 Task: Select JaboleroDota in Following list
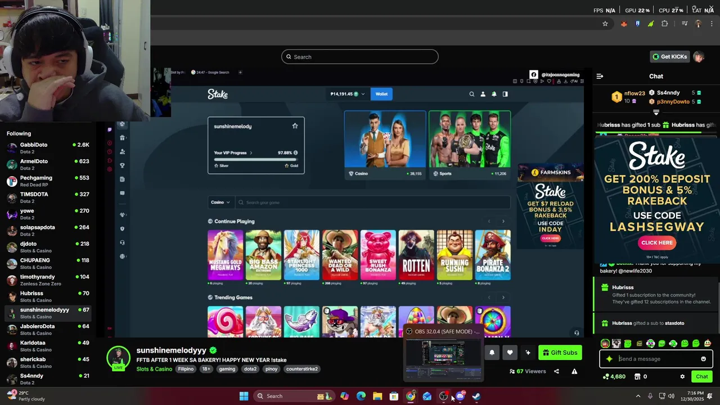(x=48, y=329)
